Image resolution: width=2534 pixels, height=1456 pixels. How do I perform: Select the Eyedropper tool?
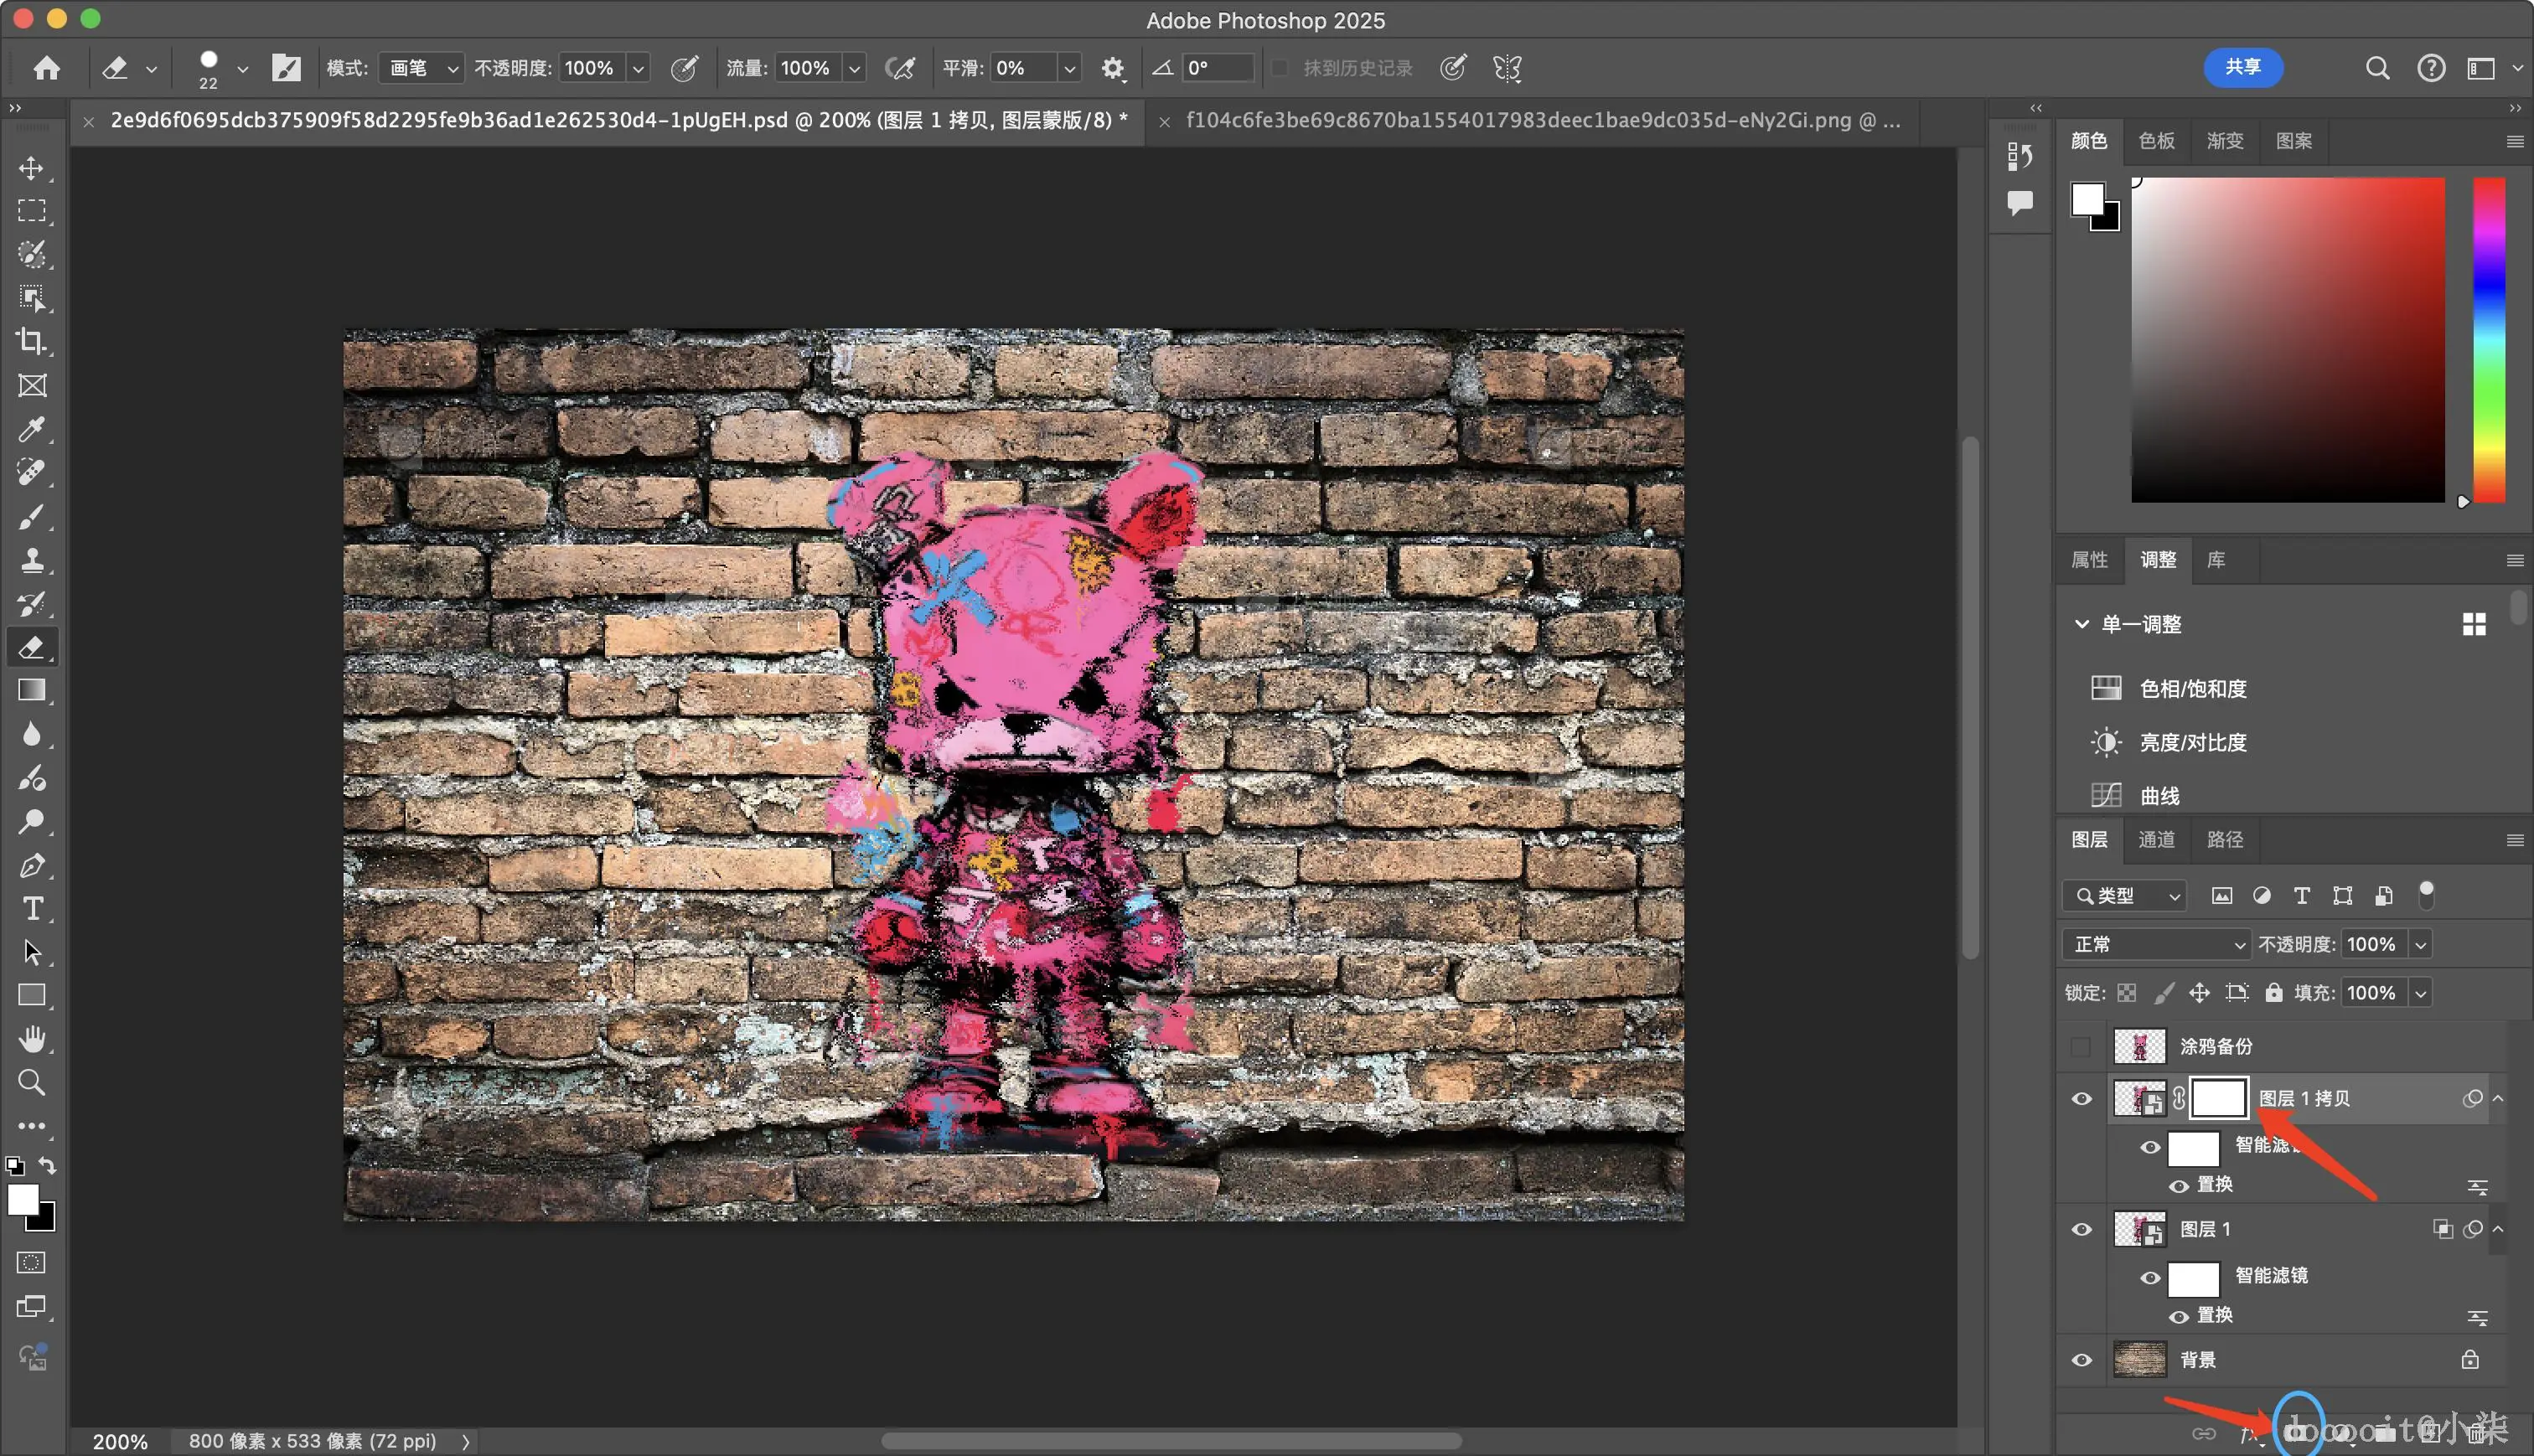(x=32, y=429)
